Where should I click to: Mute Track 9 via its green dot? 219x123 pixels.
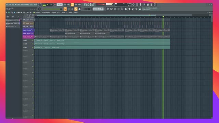pyautogui.click(x=33, y=47)
